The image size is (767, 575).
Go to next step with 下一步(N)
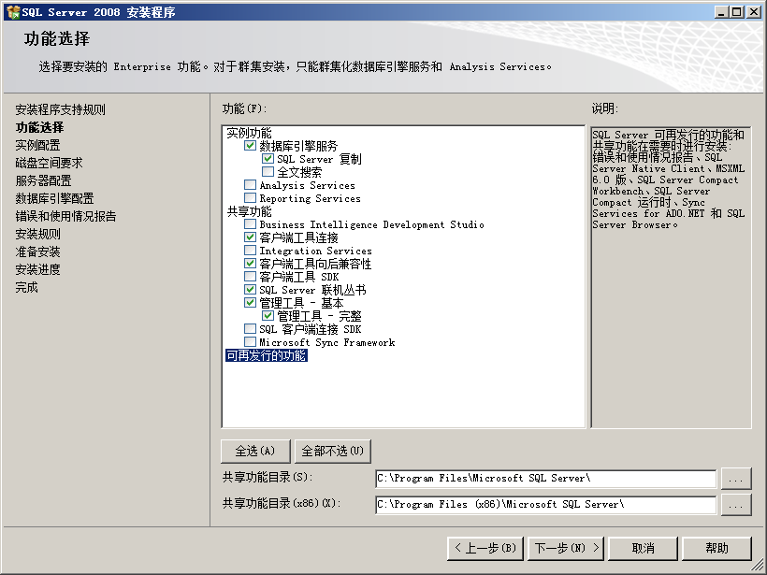pyautogui.click(x=566, y=548)
